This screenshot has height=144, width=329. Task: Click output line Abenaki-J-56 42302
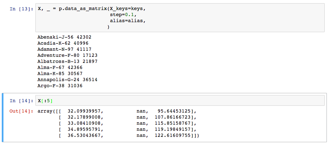pos(64,37)
